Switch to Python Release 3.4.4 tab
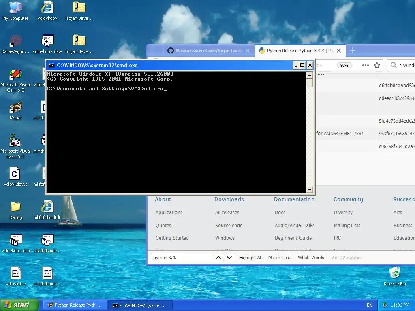 click(300, 51)
